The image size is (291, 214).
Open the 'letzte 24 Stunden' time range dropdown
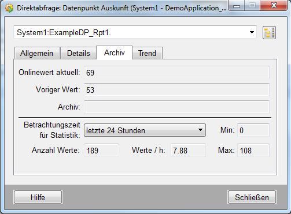coord(145,130)
